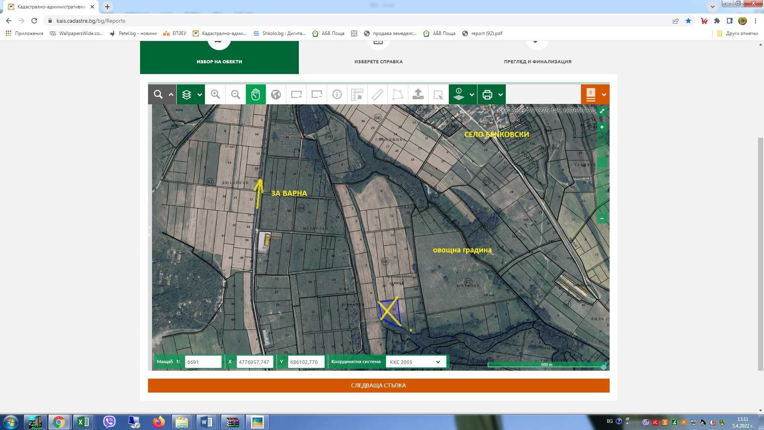Open ЕПЗЕУ bookmark

coord(175,33)
